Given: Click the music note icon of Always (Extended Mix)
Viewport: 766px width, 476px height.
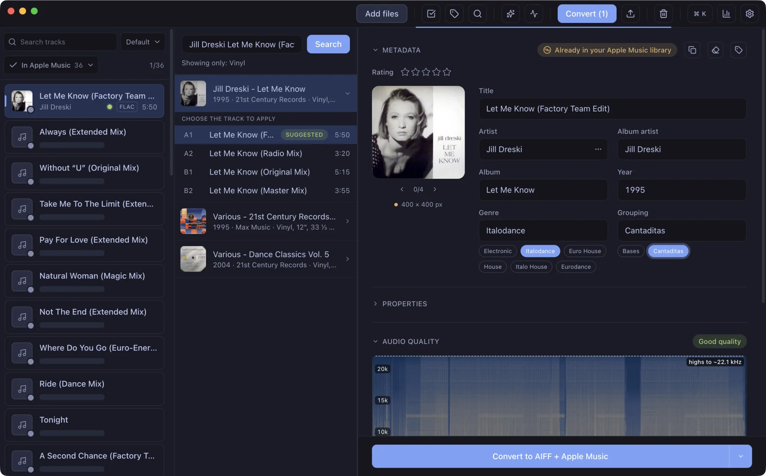Looking at the screenshot, I should (x=22, y=137).
